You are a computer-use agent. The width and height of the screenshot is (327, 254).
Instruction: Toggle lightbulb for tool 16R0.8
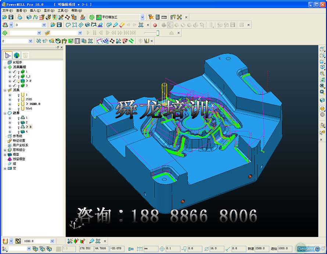(19, 104)
